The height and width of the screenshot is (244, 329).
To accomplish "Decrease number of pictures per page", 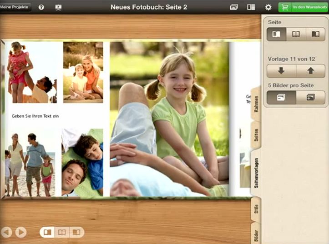I will tap(281, 97).
